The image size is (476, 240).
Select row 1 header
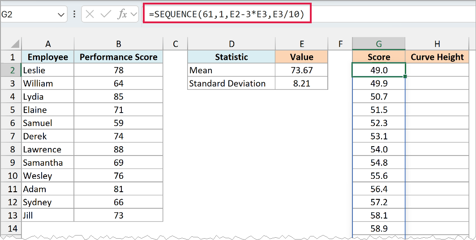(11, 57)
